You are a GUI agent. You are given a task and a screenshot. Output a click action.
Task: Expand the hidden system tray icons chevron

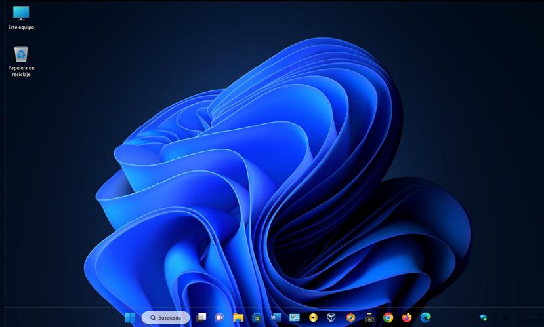(472, 317)
